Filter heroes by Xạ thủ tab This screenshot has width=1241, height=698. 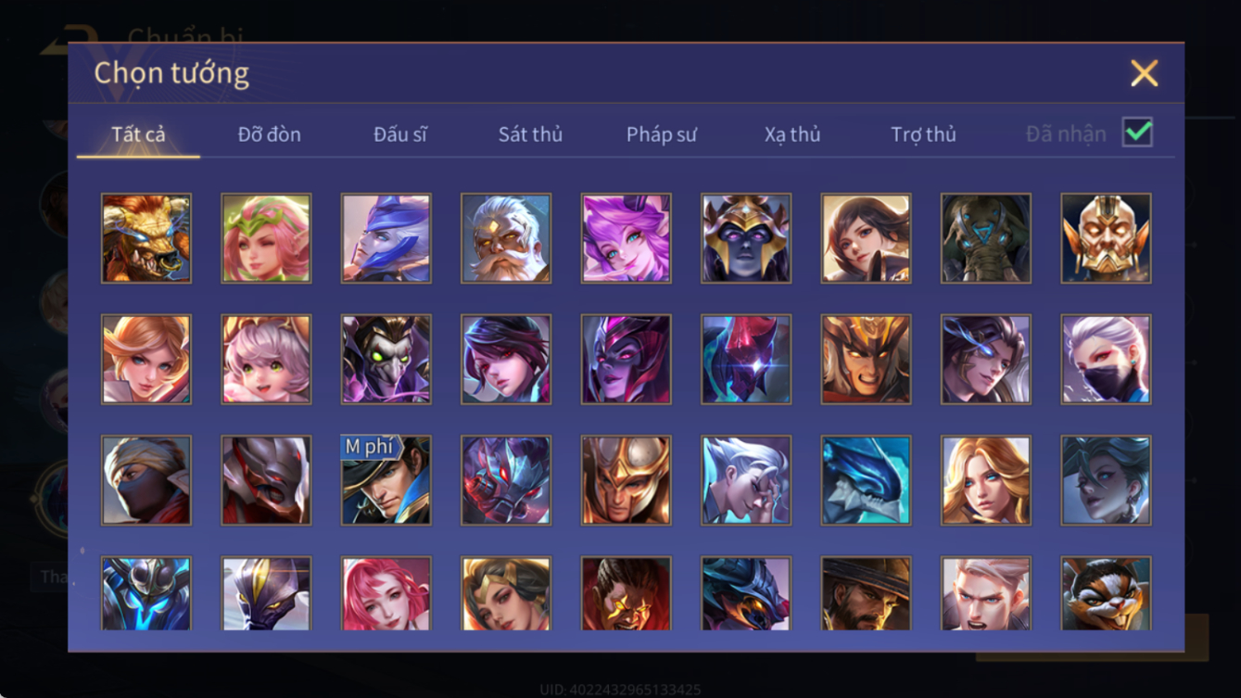click(x=792, y=134)
